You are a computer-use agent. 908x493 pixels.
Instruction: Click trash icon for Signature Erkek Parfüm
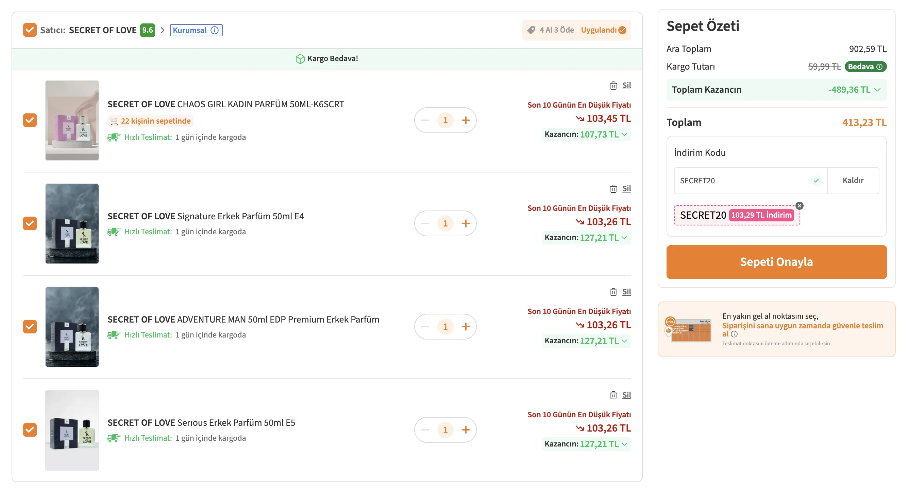pyautogui.click(x=613, y=189)
